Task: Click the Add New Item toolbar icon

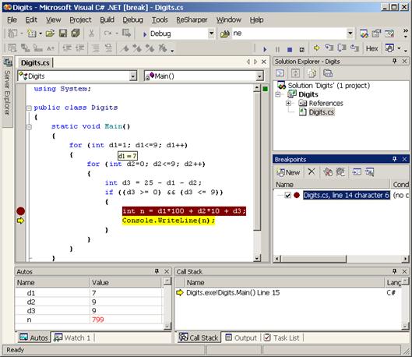Action: point(32,34)
